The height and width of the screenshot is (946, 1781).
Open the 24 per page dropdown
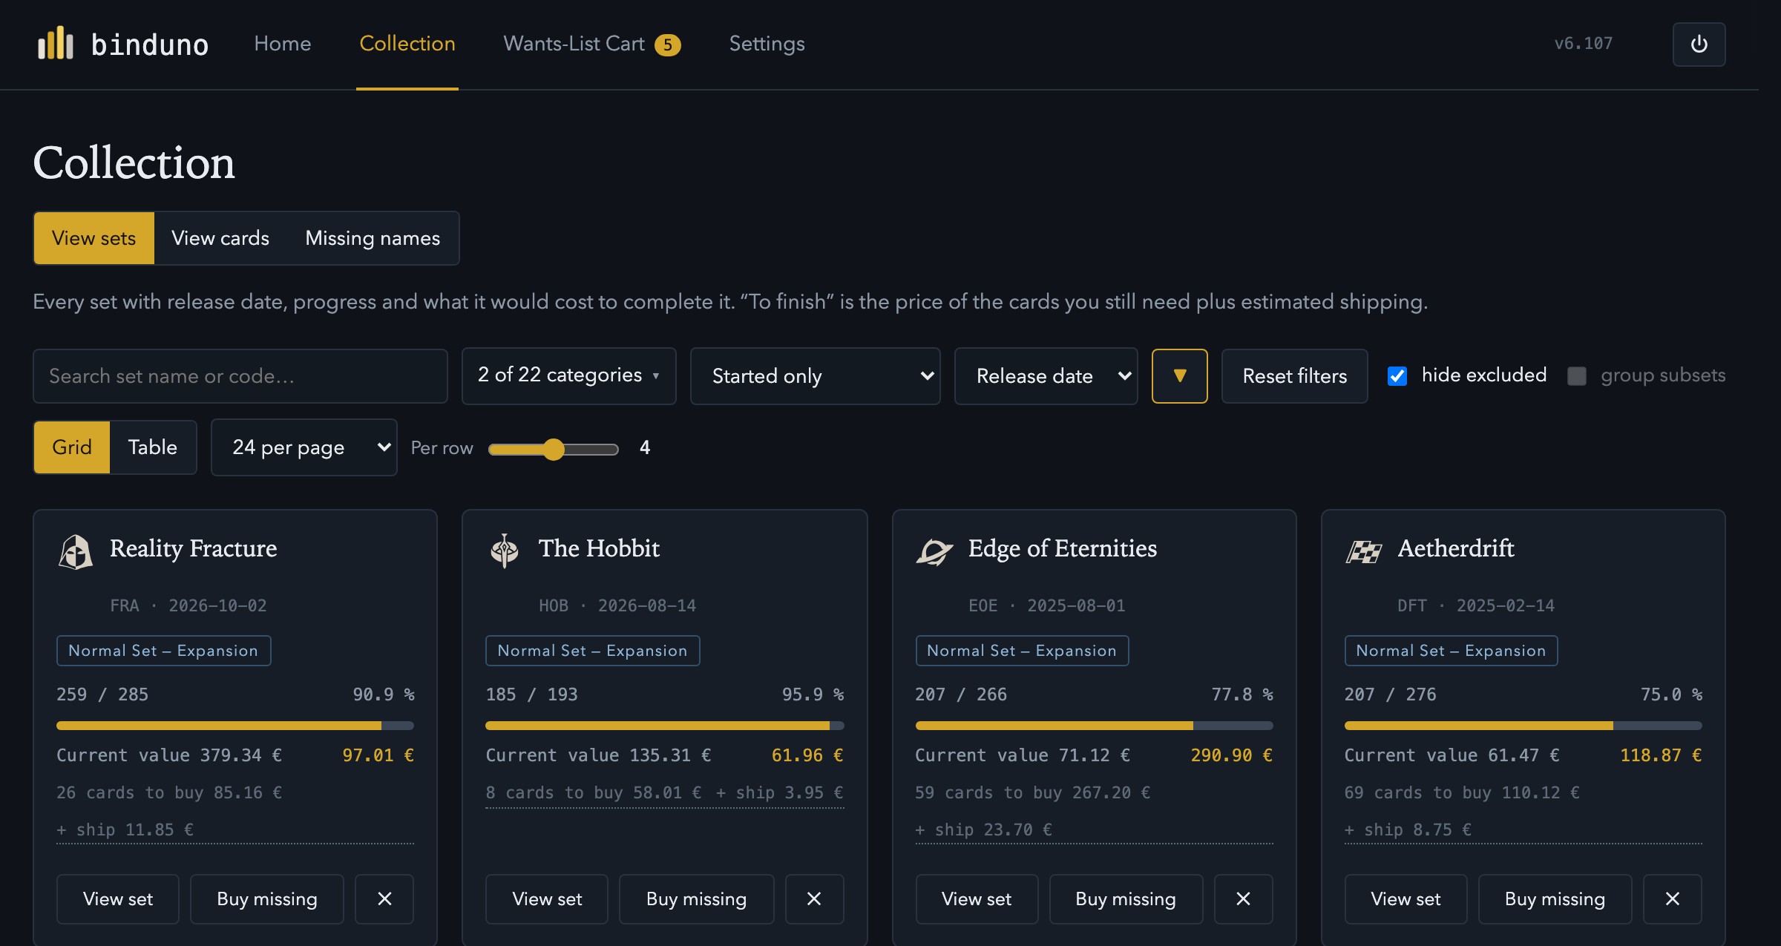[304, 447]
